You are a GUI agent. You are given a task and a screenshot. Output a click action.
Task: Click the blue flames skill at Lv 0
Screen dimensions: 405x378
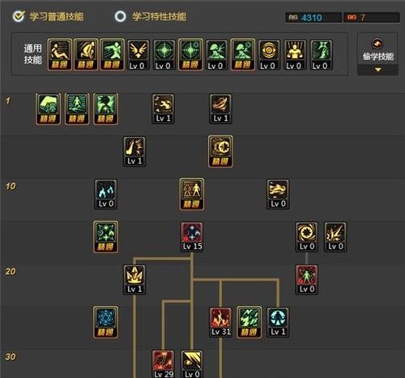106,194
